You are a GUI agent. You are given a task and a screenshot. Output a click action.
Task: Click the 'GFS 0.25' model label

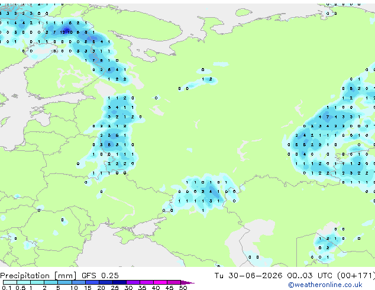click(x=100, y=275)
